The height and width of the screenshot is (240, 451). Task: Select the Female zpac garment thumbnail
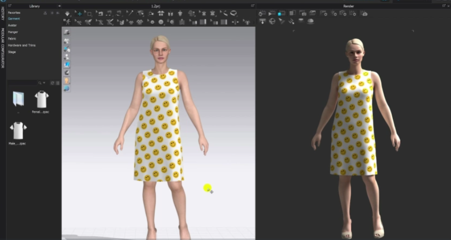coord(42,100)
